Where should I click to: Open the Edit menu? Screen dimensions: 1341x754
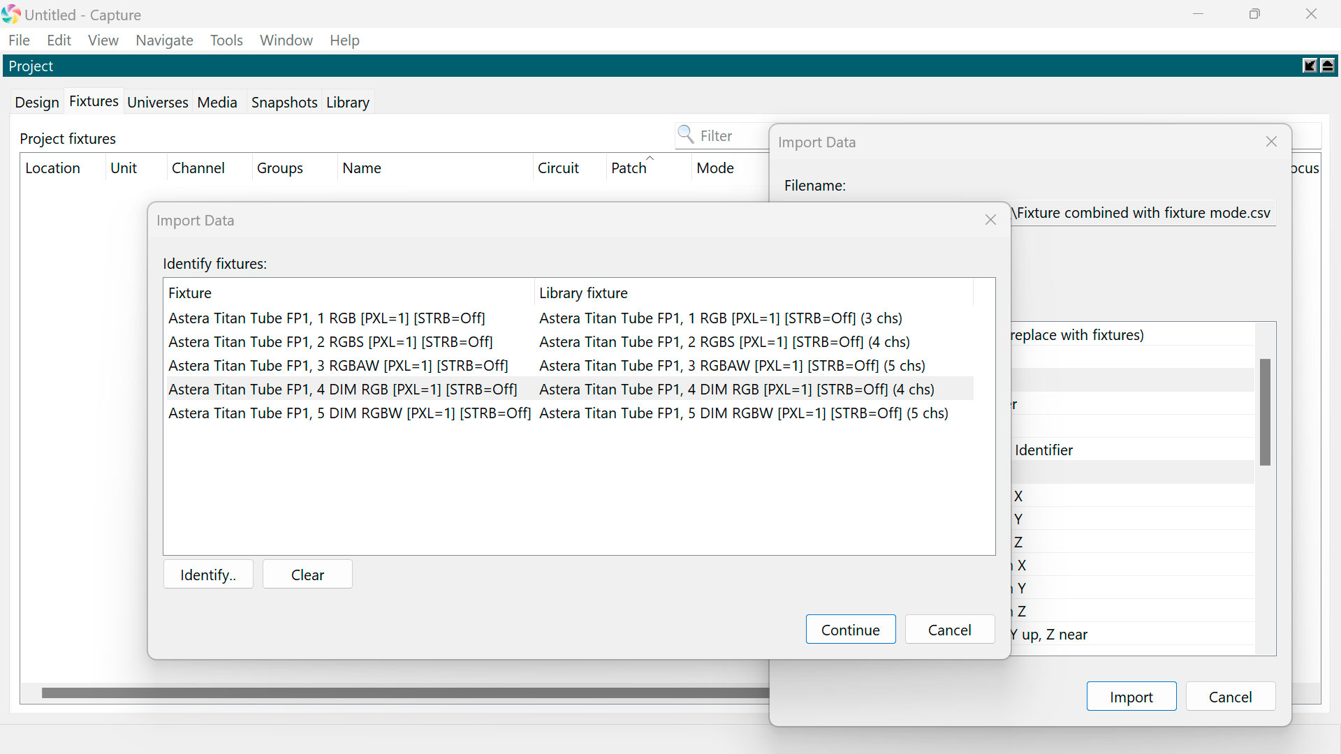coord(59,40)
